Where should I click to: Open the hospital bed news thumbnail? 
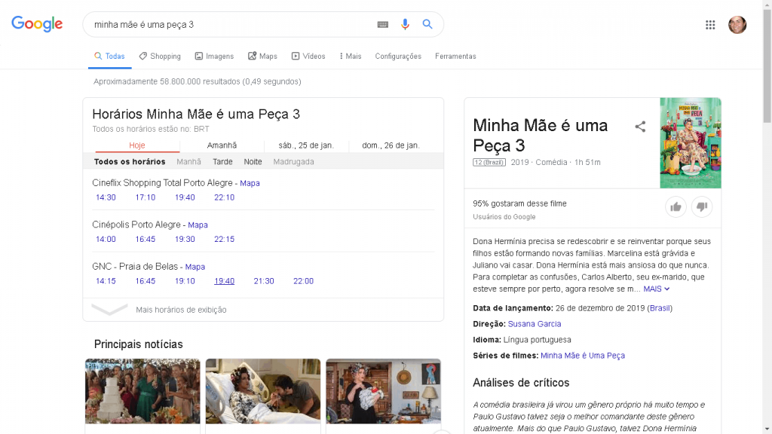point(263,391)
